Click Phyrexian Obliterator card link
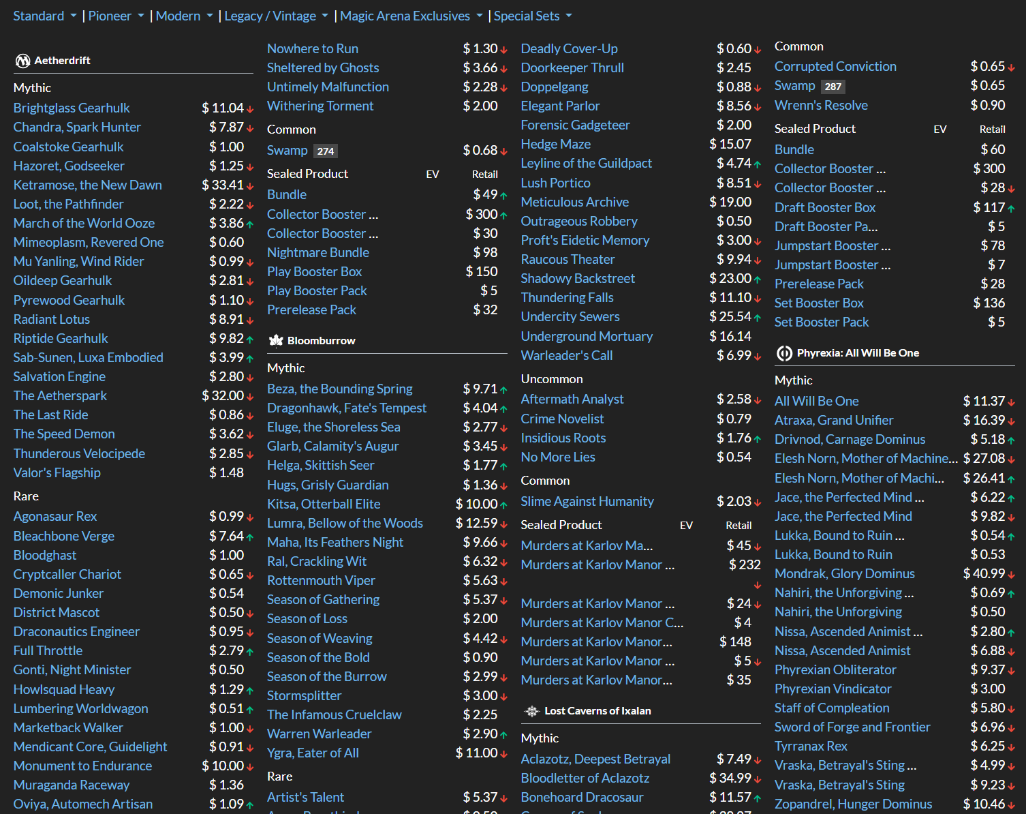 tap(835, 669)
